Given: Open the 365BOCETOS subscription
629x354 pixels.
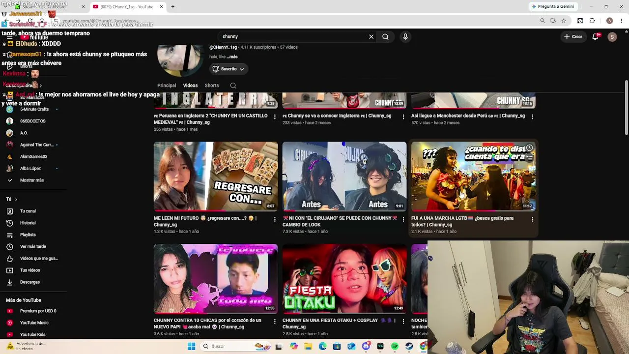Looking at the screenshot, I should [32, 121].
